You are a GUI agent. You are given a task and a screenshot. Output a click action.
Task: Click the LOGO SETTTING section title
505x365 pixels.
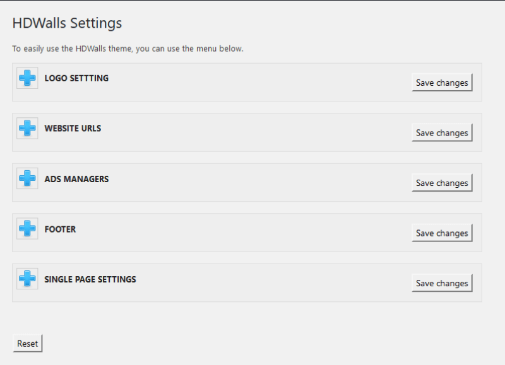76,78
